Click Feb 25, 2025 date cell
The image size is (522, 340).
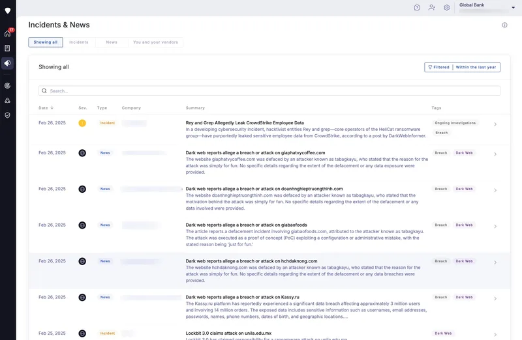point(52,333)
